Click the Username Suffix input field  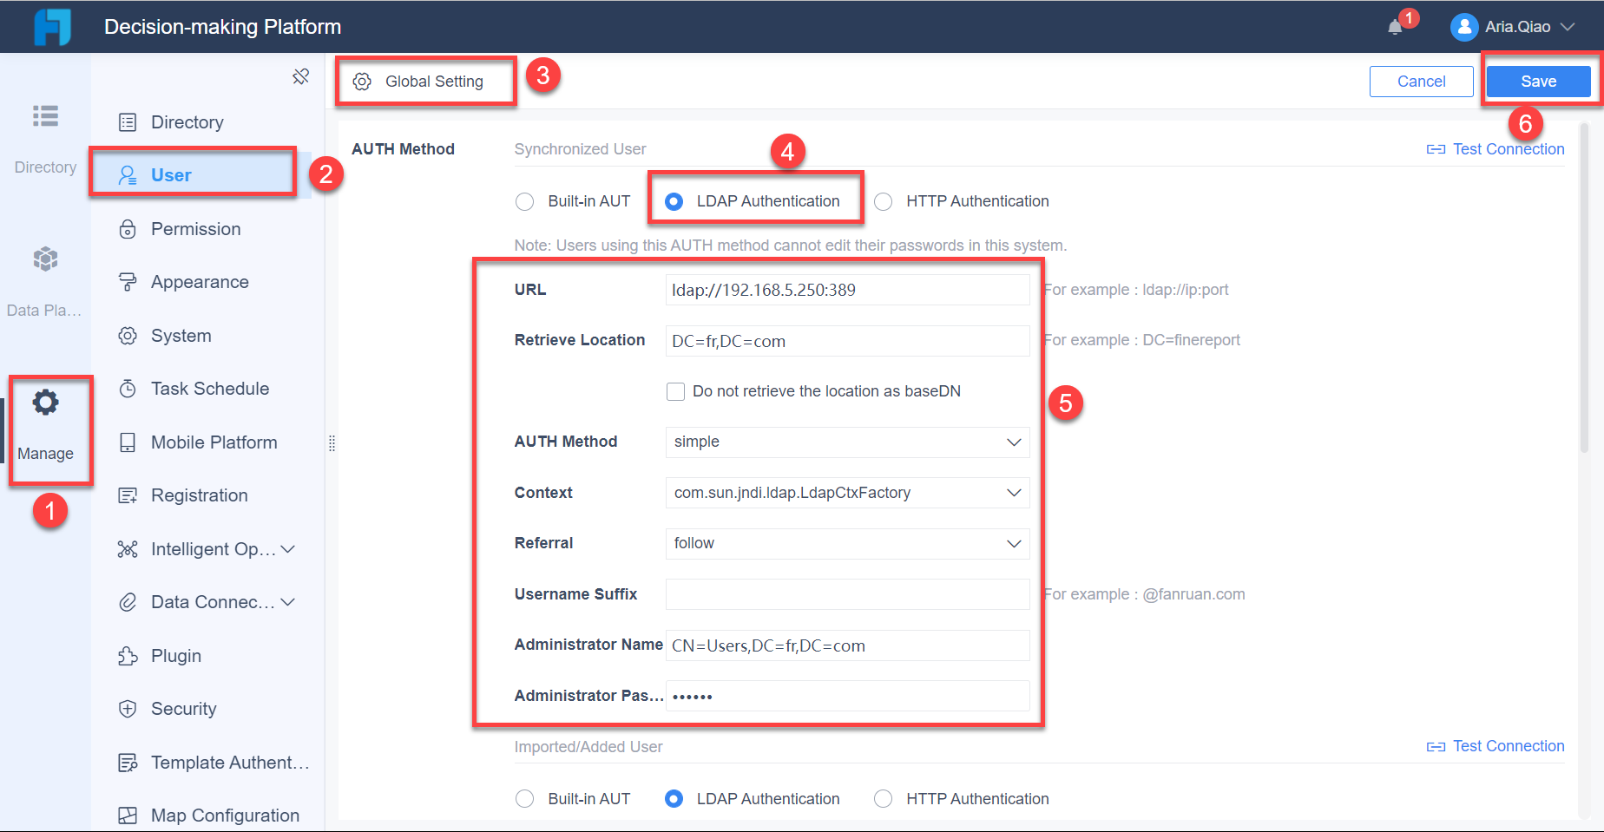coord(846,593)
